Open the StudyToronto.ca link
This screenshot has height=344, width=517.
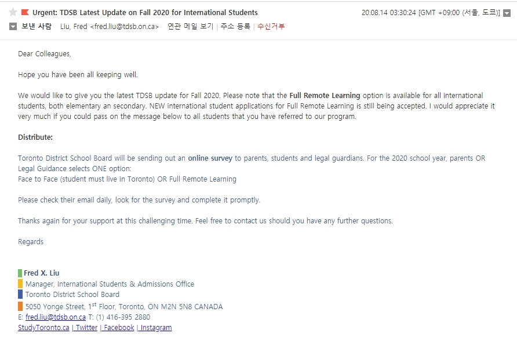pos(43,328)
